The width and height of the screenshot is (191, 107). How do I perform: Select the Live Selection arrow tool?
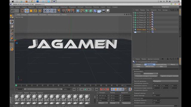pyautogui.click(x=22, y=11)
